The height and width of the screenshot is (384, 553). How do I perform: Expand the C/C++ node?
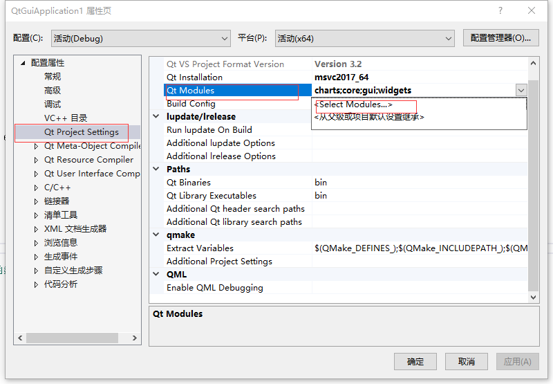(x=36, y=188)
